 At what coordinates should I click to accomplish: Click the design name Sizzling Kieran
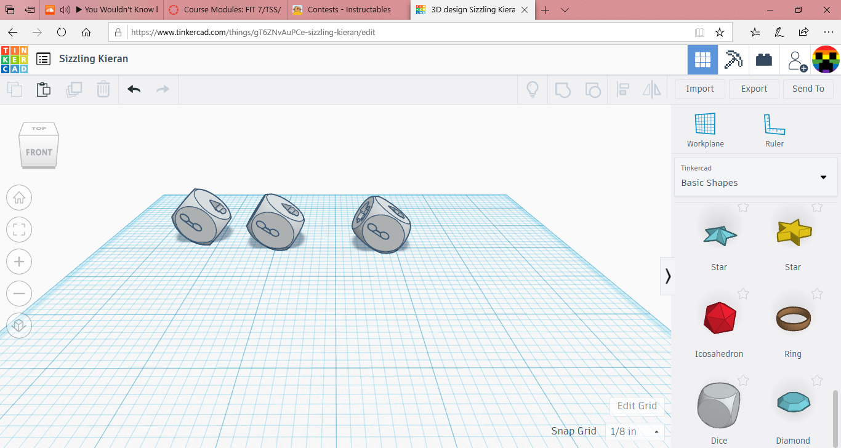point(94,59)
